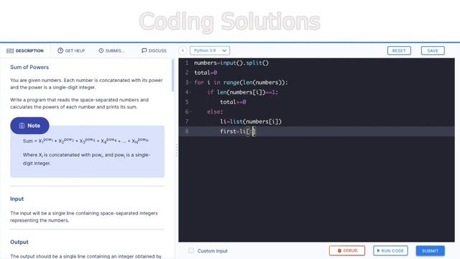Screen dimensions: 460x259
Task: Open the Submissions tab
Action: tap(111, 51)
